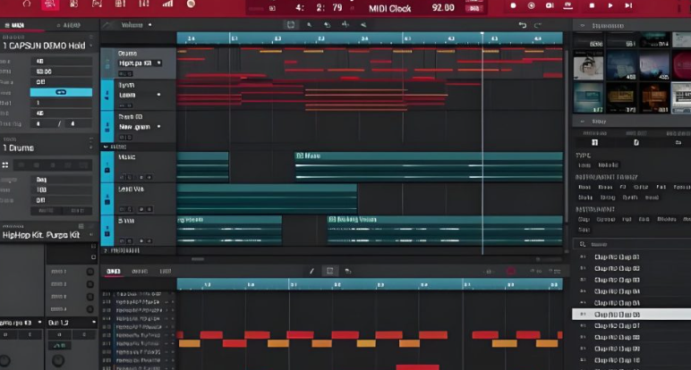
Task: Select the HipHop Kit program name in left panel
Action: 41,235
